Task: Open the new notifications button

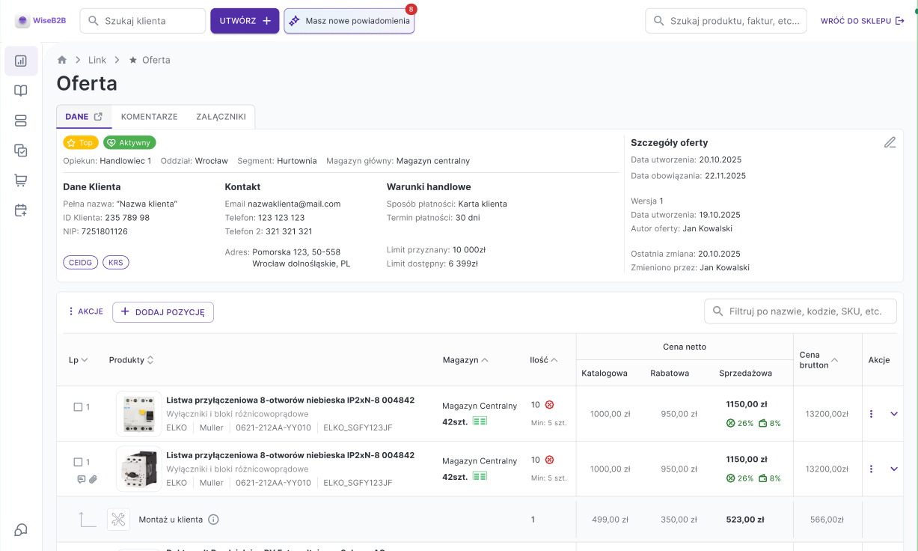Action: point(349,21)
